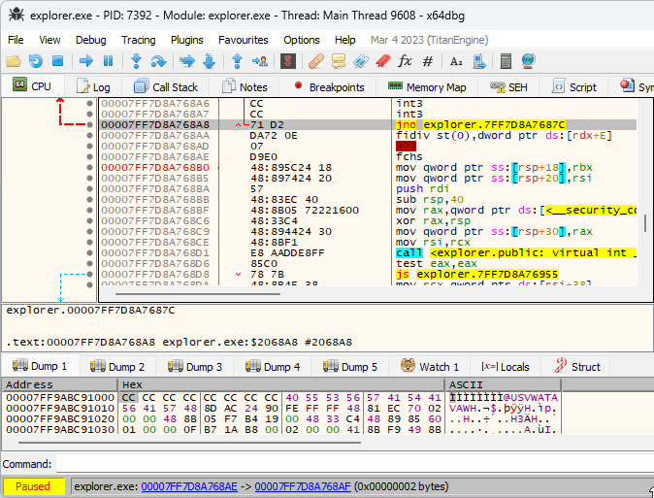Viewport: 654px width, 498px height.
Task: Step over using the curved arrow icon
Action: point(158,61)
